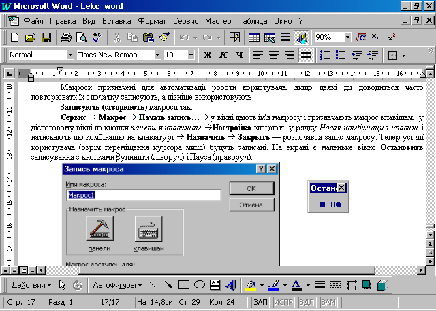Increase the paragraph indent
The height and width of the screenshot is (311, 436).
click(x=373, y=55)
